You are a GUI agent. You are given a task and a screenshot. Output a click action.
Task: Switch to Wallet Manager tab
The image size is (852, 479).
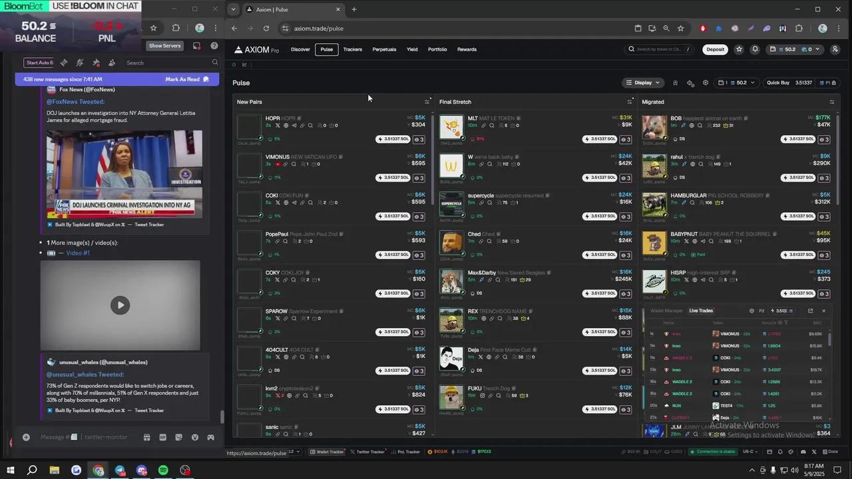(x=666, y=311)
